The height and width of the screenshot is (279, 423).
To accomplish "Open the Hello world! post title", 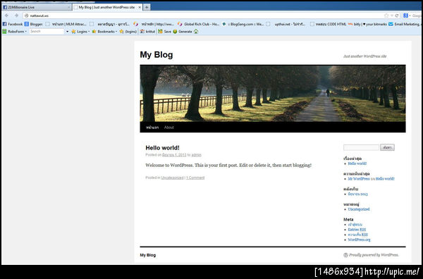I will coord(162,148).
